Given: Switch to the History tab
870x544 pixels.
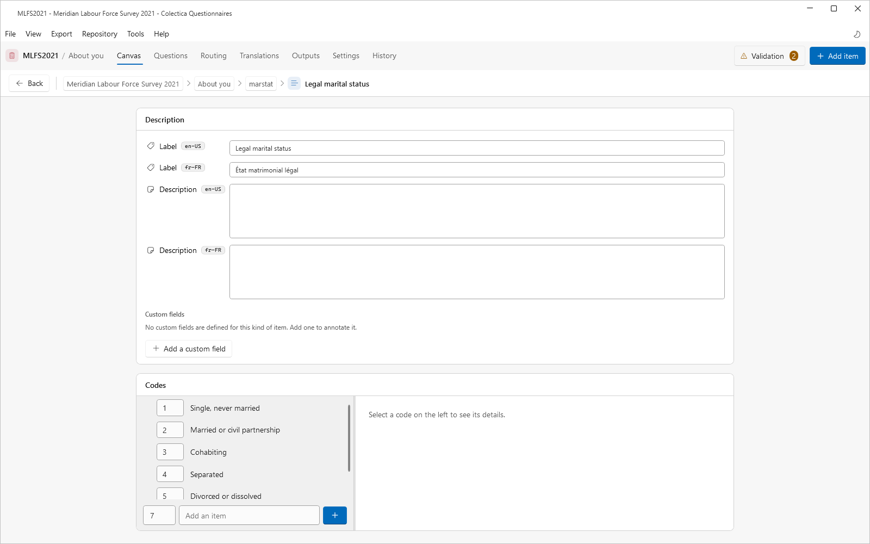Looking at the screenshot, I should (384, 55).
